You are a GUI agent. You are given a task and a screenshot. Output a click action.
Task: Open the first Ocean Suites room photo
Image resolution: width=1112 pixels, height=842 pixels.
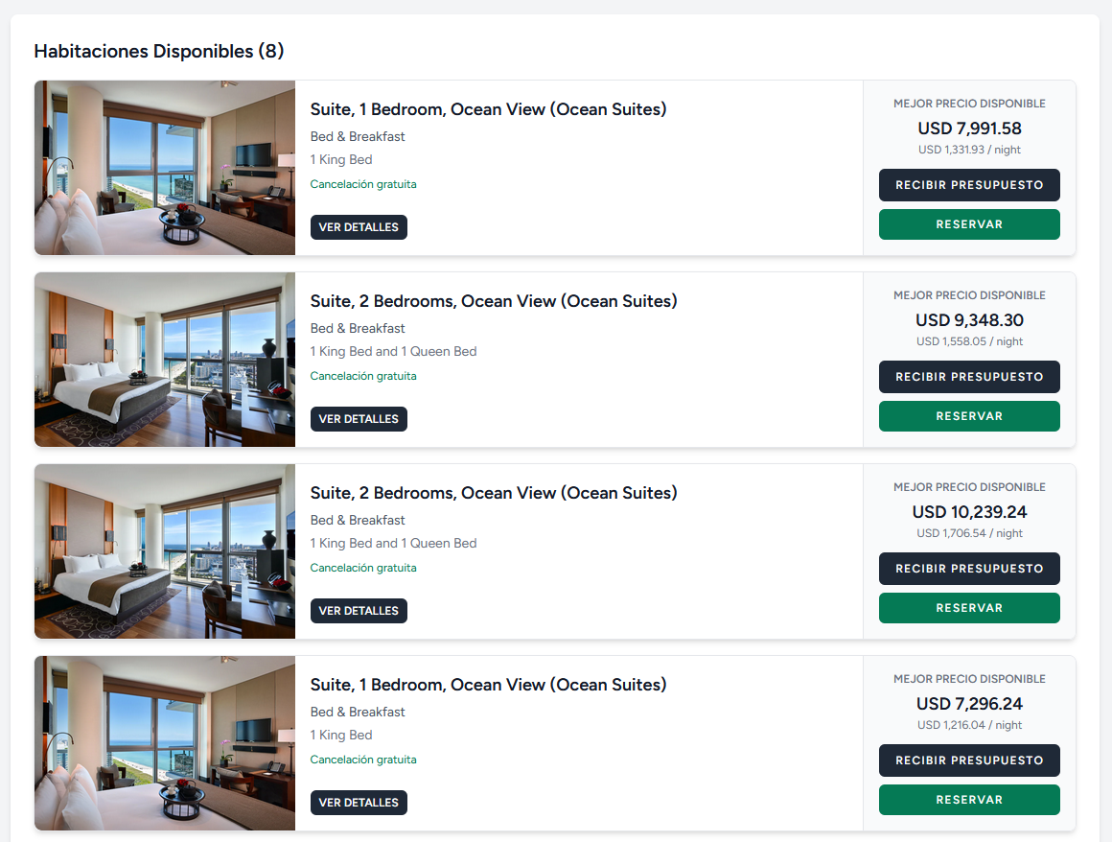[x=164, y=168]
